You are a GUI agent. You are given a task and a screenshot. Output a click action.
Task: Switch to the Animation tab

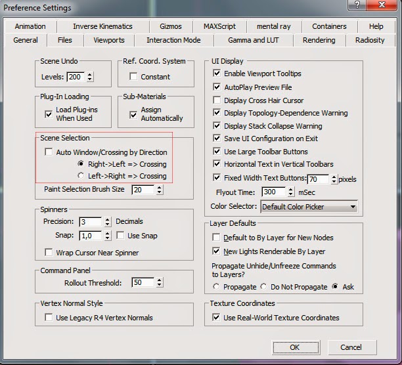(x=30, y=26)
